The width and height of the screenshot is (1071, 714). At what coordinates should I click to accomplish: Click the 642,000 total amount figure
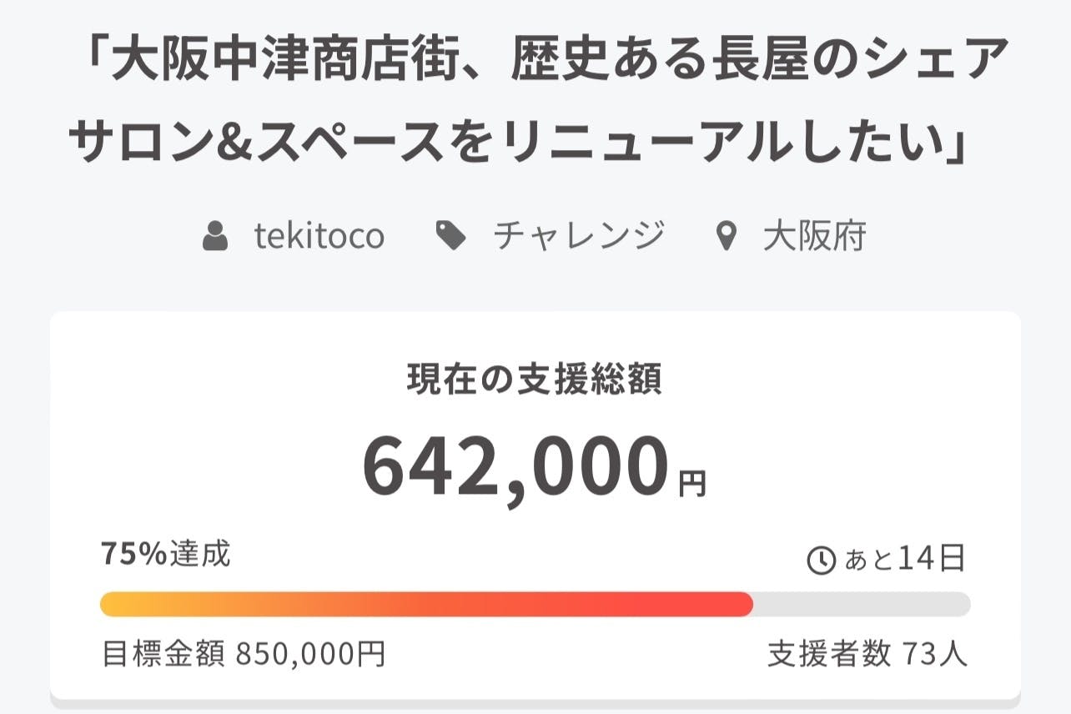pos(515,469)
